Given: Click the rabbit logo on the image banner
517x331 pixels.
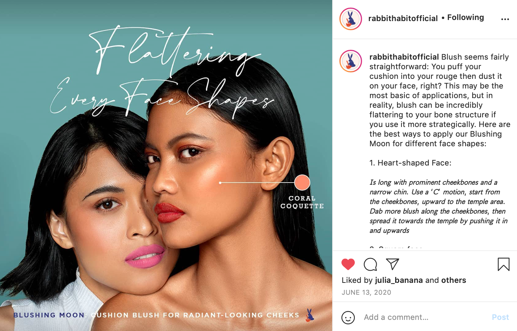Looking at the screenshot, I should (x=310, y=315).
